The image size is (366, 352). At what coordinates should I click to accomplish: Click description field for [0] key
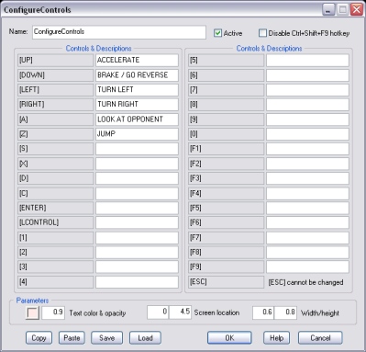[307, 134]
